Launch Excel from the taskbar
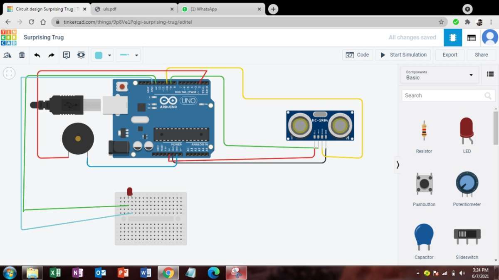This screenshot has height=280, width=499. pyautogui.click(x=55, y=273)
